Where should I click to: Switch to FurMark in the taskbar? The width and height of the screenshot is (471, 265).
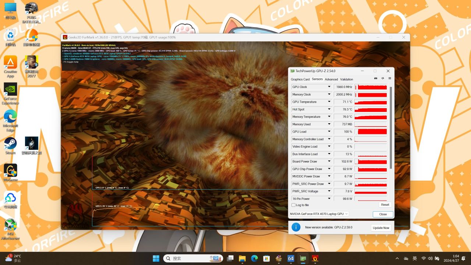tap(315, 258)
